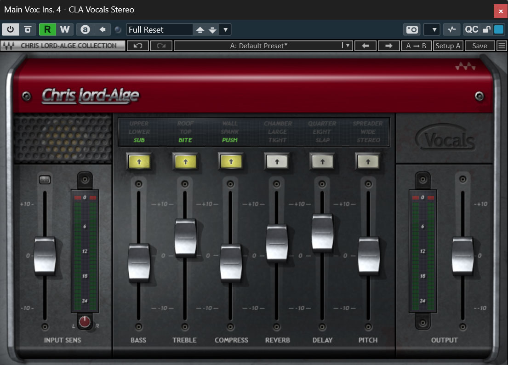Enable Write automation (W) button
This screenshot has width=508, height=365.
click(65, 29)
